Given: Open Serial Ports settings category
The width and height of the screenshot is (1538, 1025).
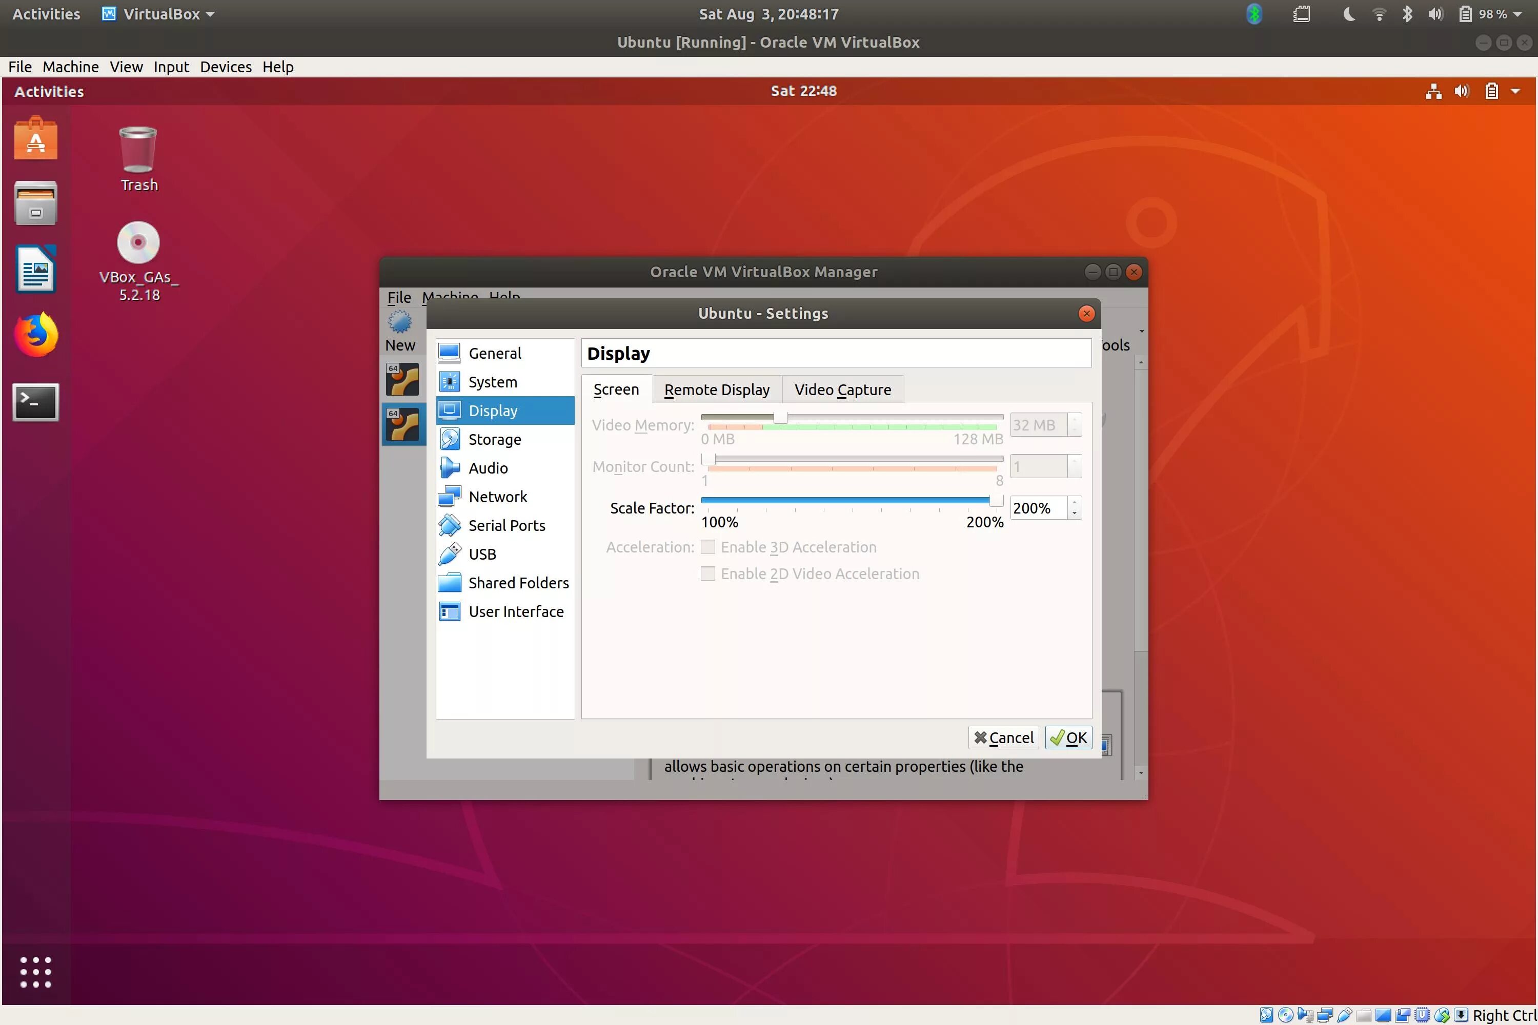Looking at the screenshot, I should 505,526.
